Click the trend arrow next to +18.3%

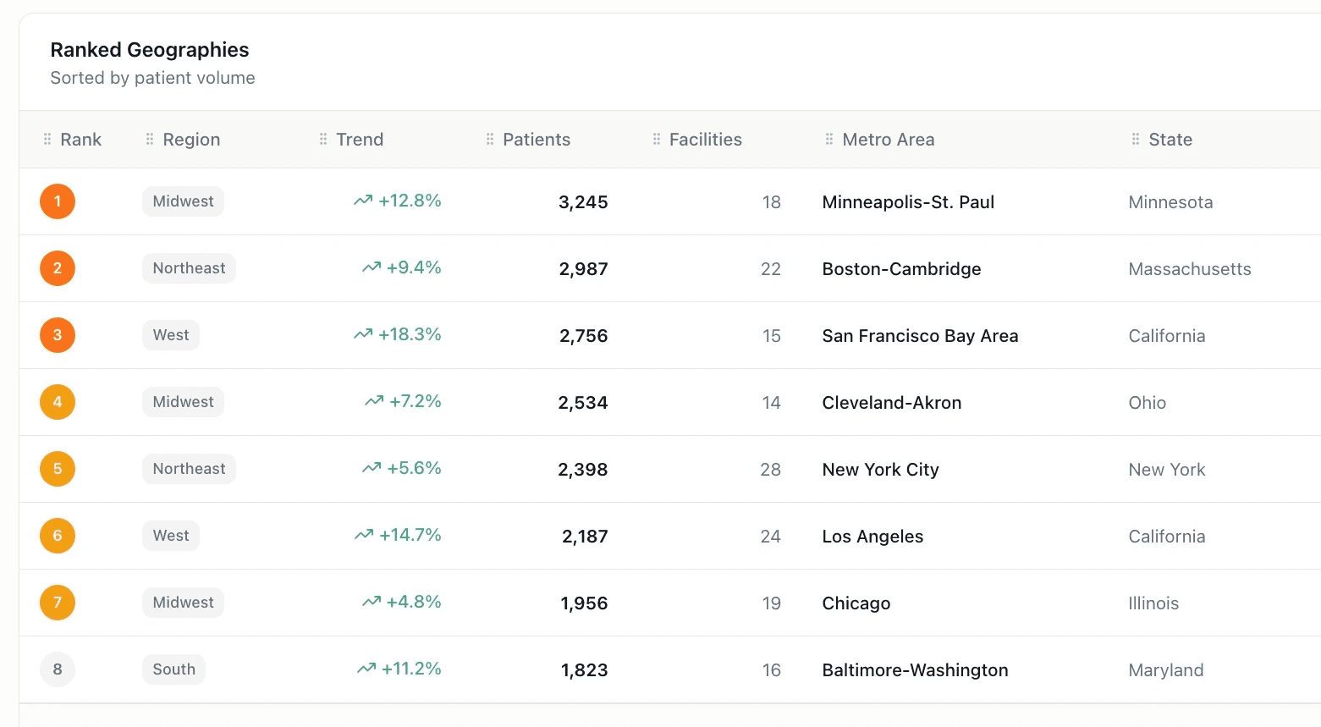coord(362,334)
